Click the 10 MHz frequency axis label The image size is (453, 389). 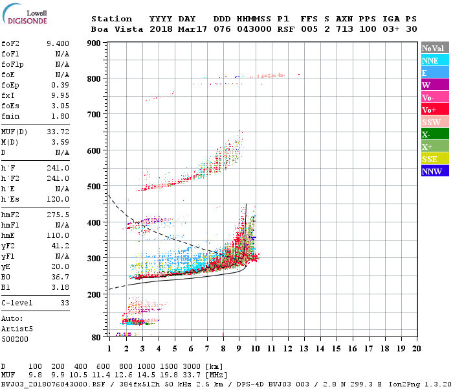[255, 349]
